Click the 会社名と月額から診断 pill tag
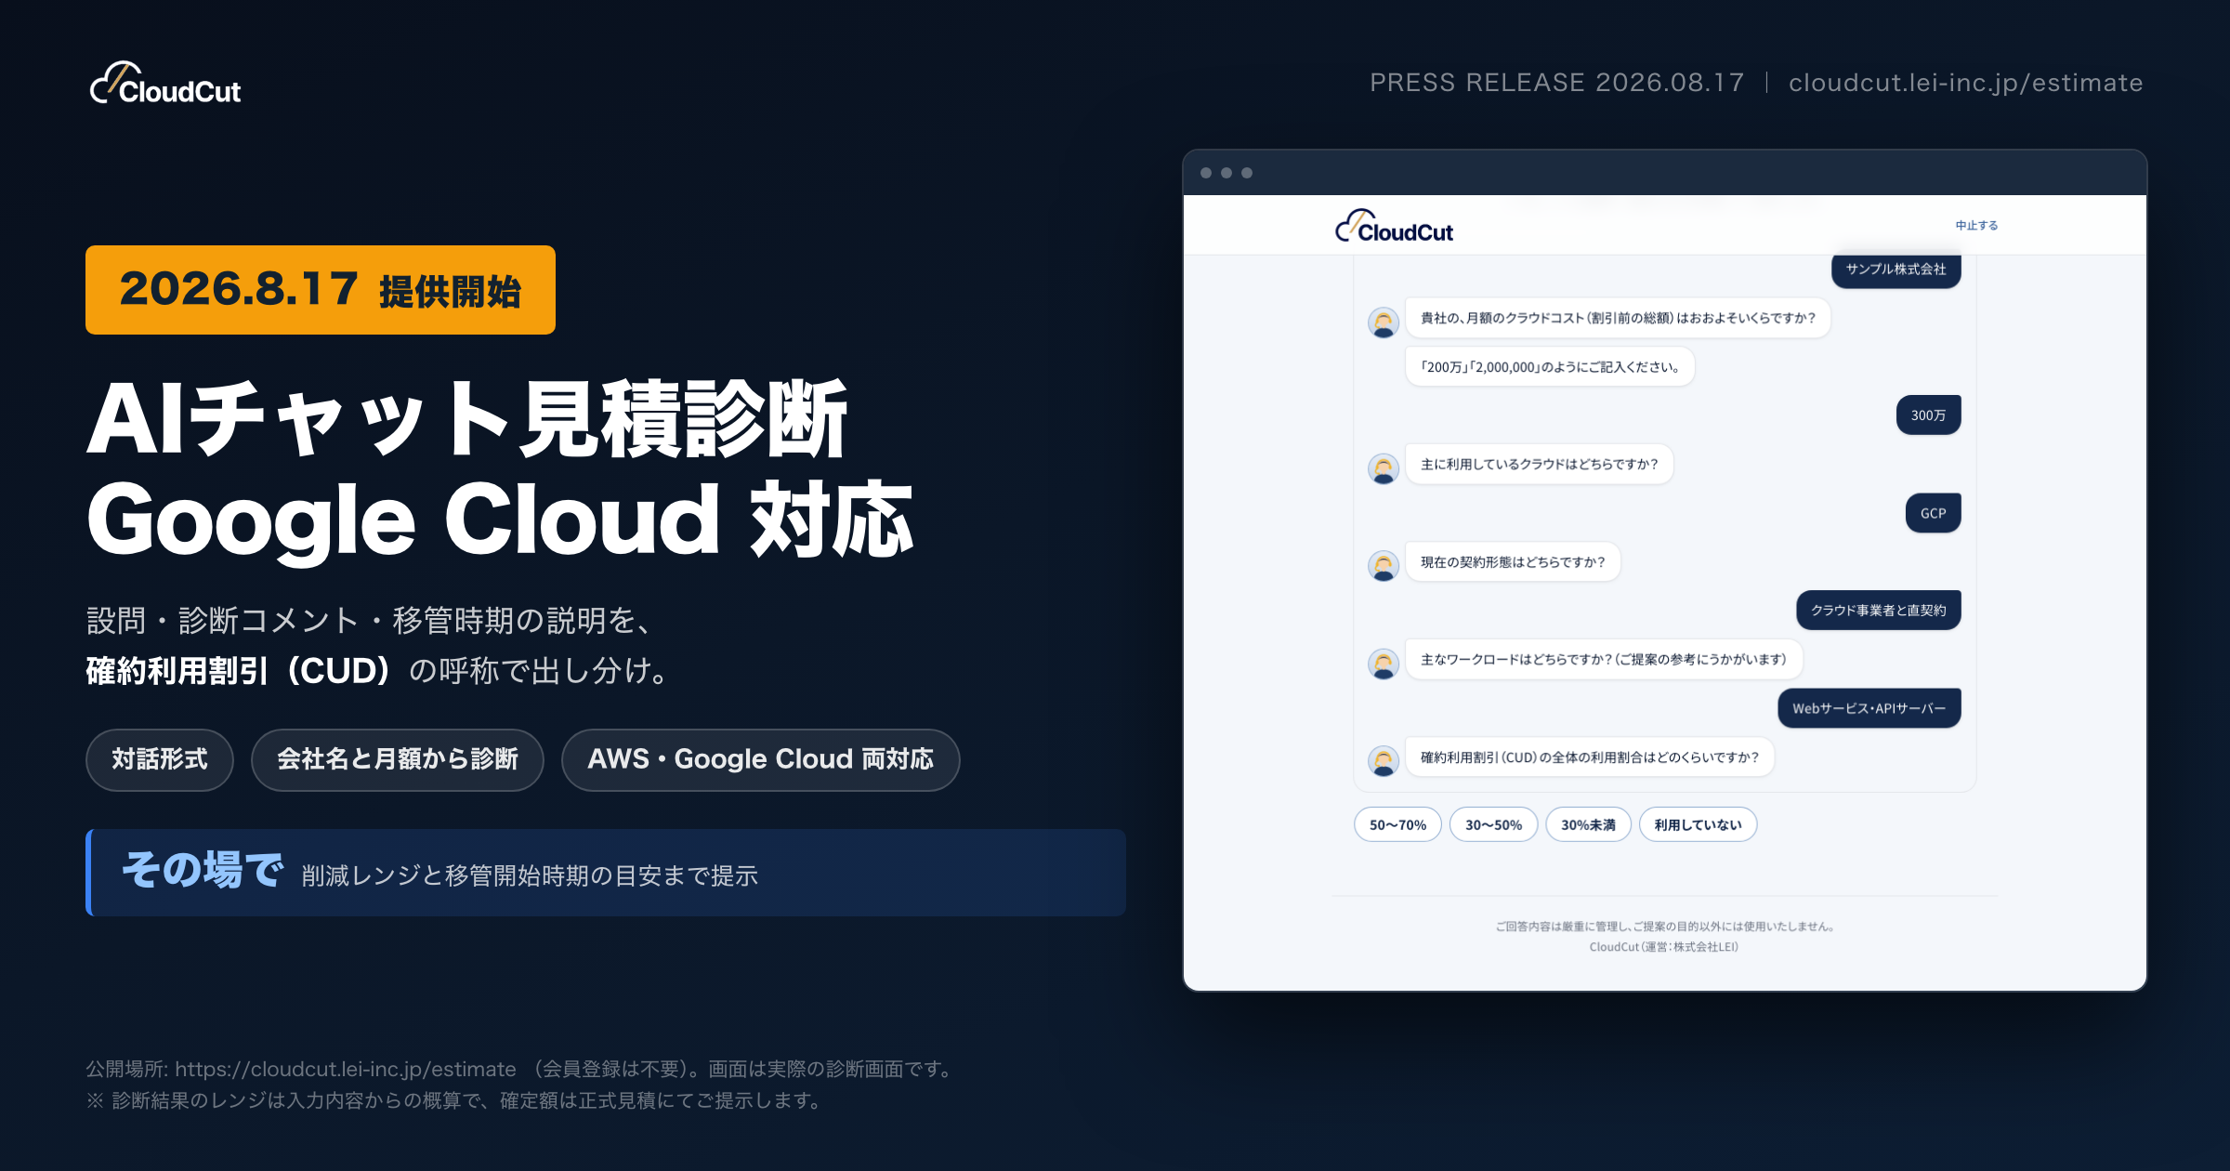The image size is (2230, 1171). point(398,759)
